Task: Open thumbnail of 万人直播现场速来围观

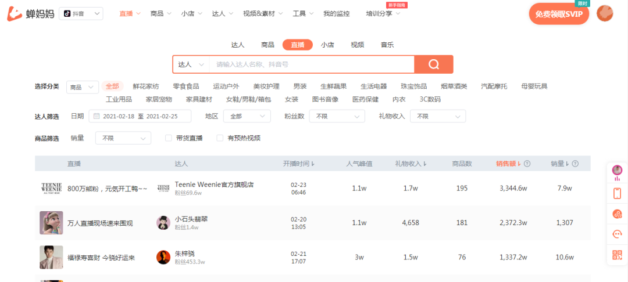Action: pos(51,223)
